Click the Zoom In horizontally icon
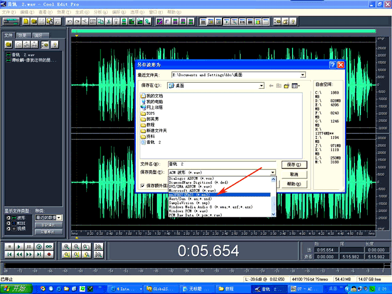 pos(67,246)
